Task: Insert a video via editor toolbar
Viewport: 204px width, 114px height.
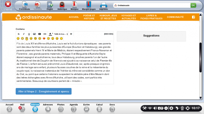Action: point(40,34)
